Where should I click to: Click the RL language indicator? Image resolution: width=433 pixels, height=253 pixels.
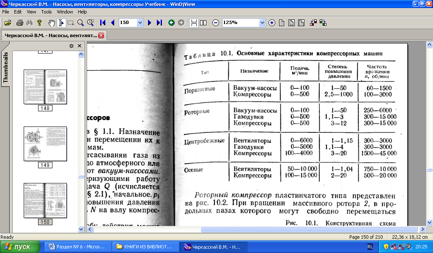coord(370,247)
